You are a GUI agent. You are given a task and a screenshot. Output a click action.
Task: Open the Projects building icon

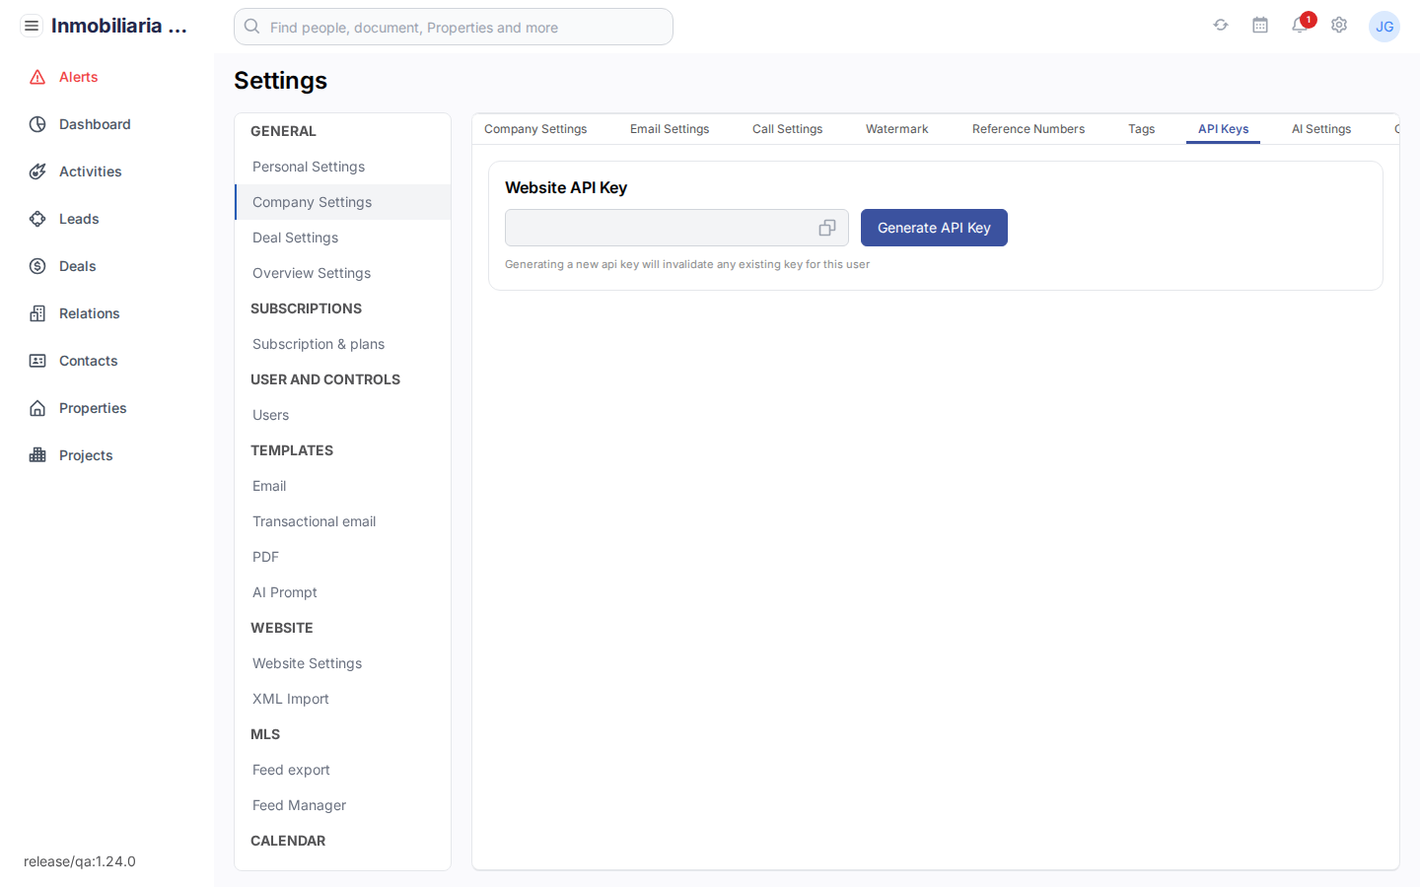click(36, 454)
